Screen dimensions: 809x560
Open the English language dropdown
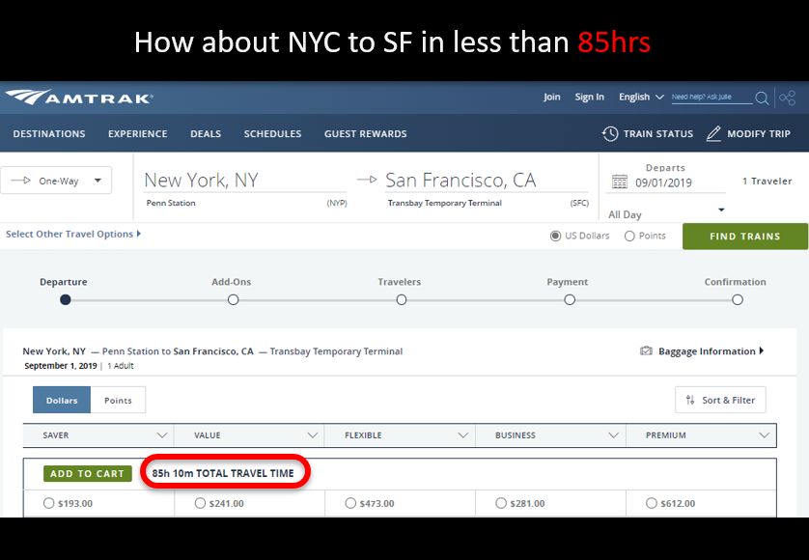click(x=641, y=97)
